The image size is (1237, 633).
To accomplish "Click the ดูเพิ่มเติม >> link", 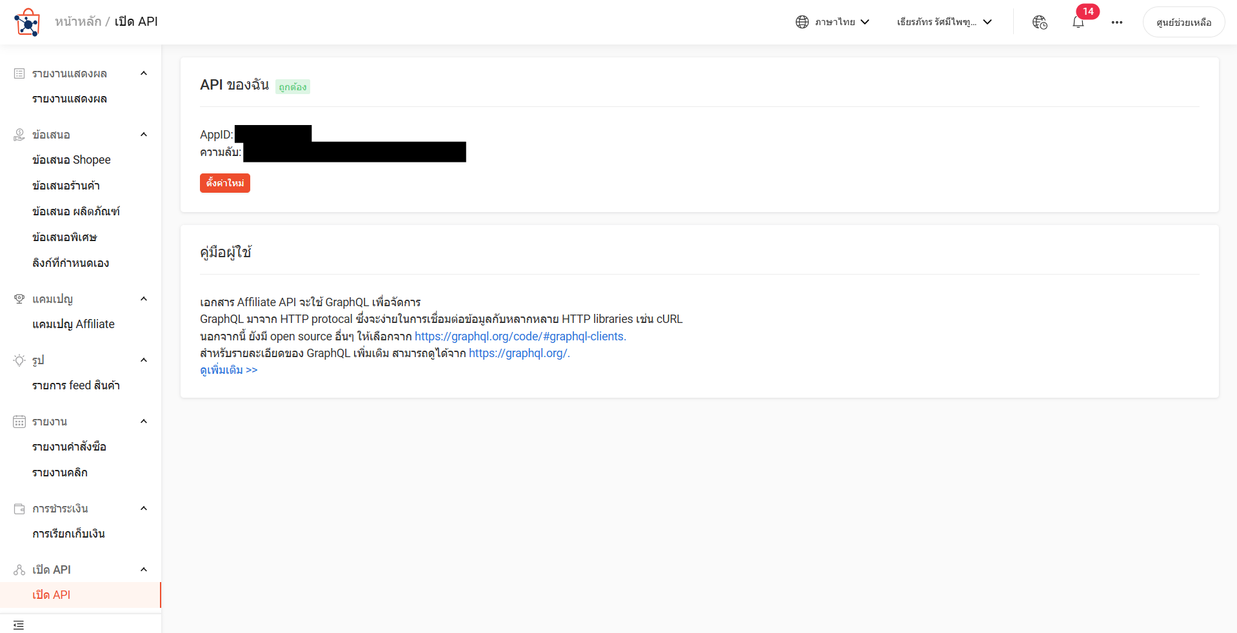I will 228,370.
